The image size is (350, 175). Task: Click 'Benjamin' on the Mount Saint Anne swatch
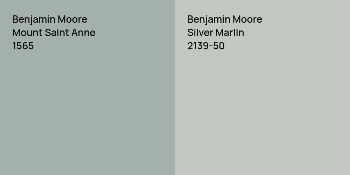tap(34, 19)
